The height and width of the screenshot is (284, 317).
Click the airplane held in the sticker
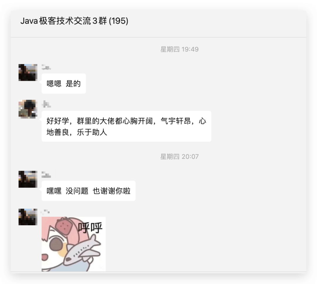83,250
